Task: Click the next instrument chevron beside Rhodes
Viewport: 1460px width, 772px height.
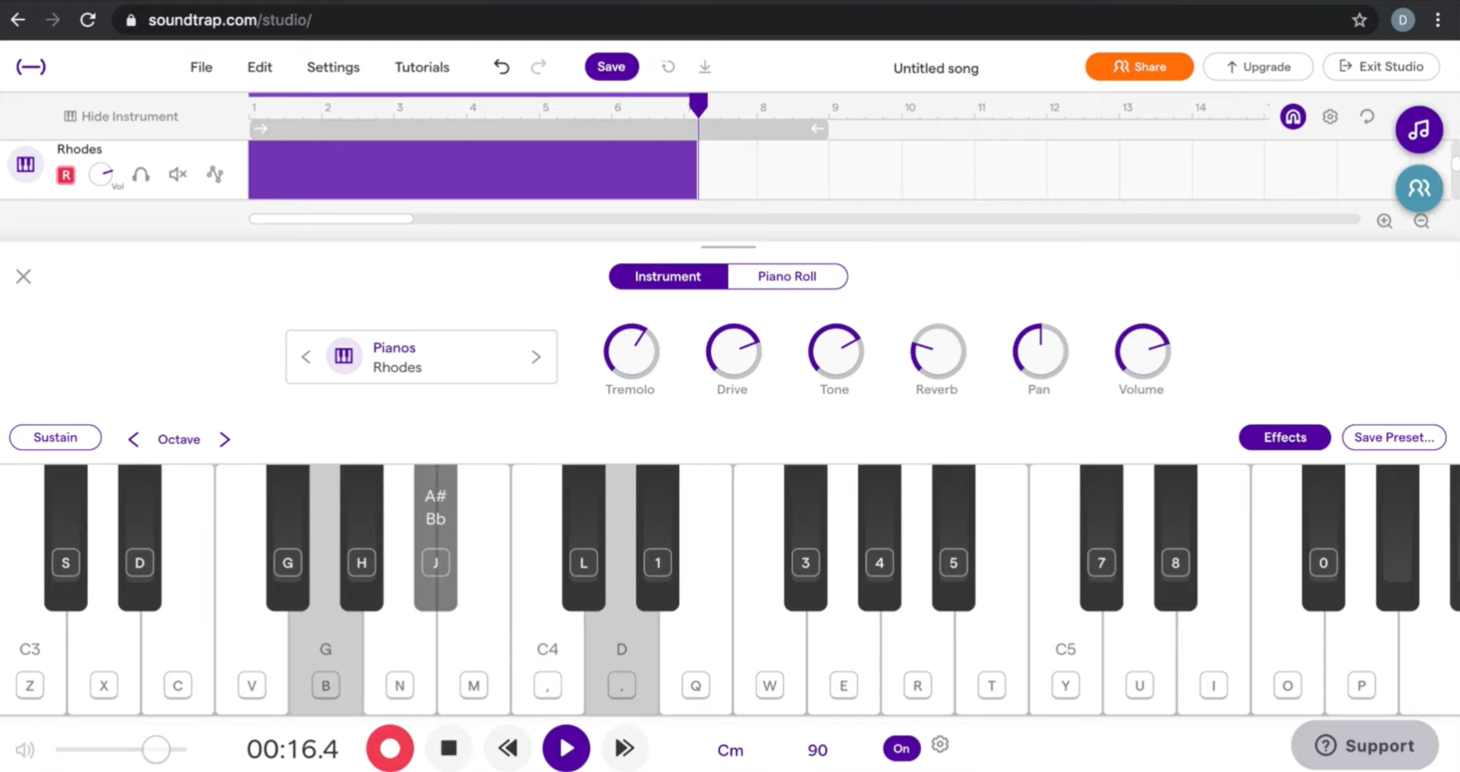Action: tap(536, 356)
